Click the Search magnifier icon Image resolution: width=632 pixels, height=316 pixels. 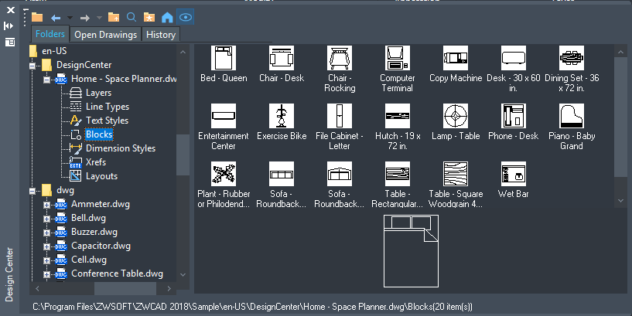point(131,16)
